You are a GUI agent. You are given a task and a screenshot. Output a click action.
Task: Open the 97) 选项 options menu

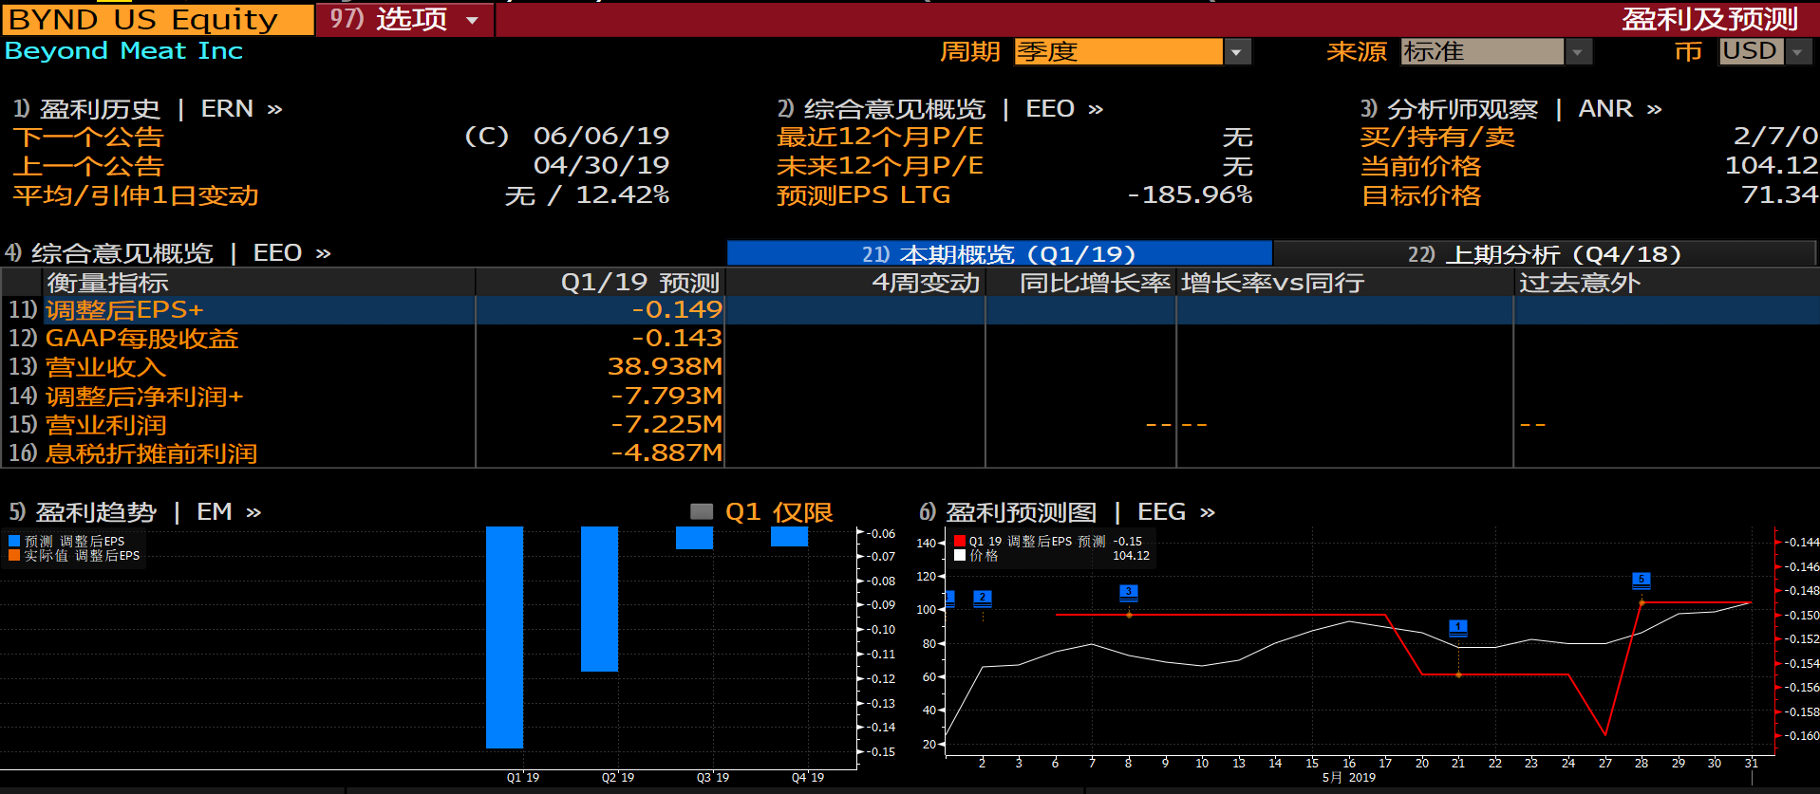point(404,19)
